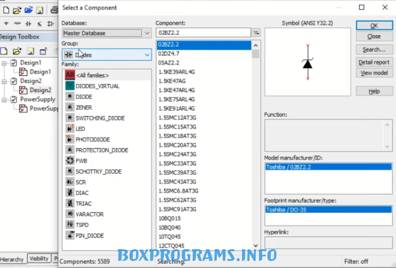396x268 pixels.
Task: Choose the LED family icon
Action: [x=70, y=129]
